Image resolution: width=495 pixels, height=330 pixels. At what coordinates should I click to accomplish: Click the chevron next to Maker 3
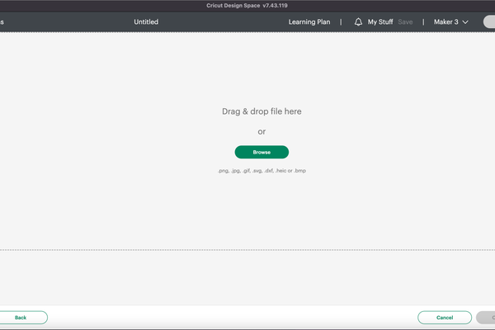tap(465, 22)
